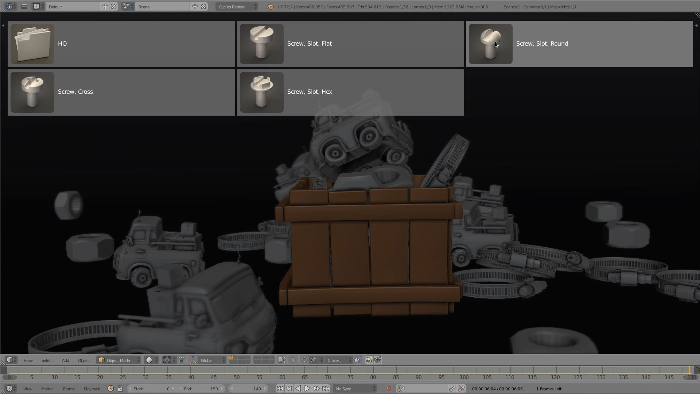Open the pivot point selector
The height and width of the screenshot is (394, 700).
pos(169,360)
